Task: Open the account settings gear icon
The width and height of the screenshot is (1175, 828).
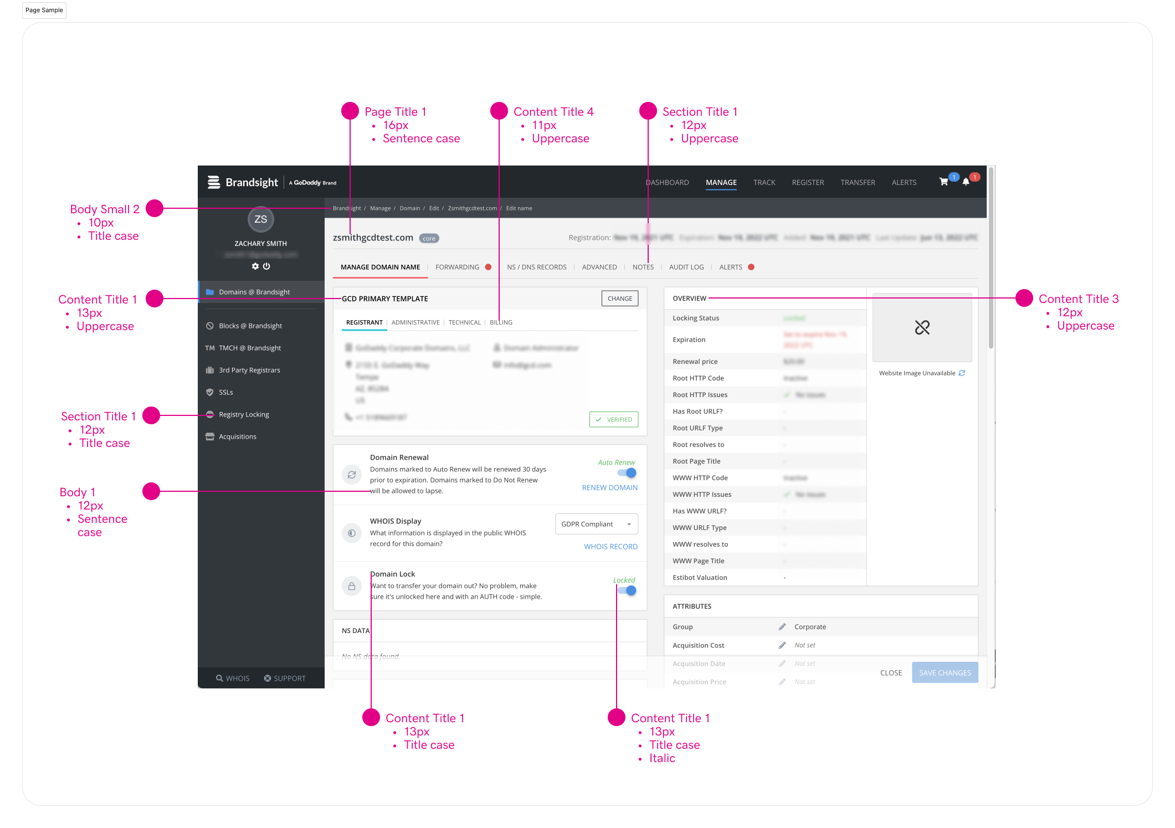Action: pos(255,266)
